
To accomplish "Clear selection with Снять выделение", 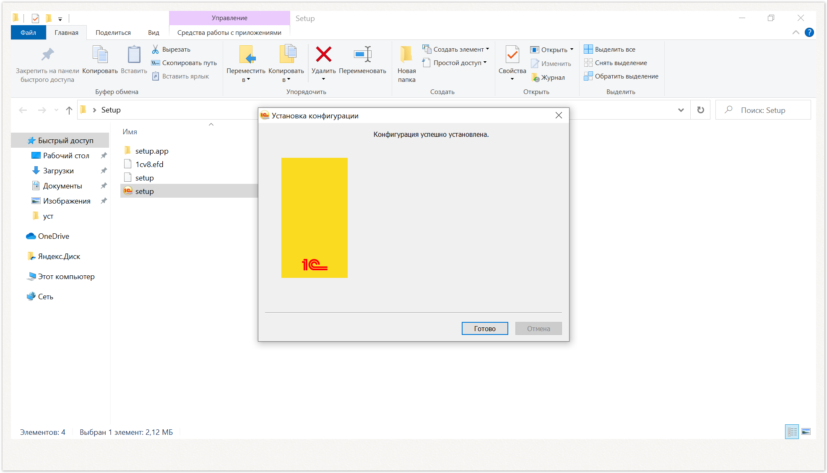I will pos(616,63).
